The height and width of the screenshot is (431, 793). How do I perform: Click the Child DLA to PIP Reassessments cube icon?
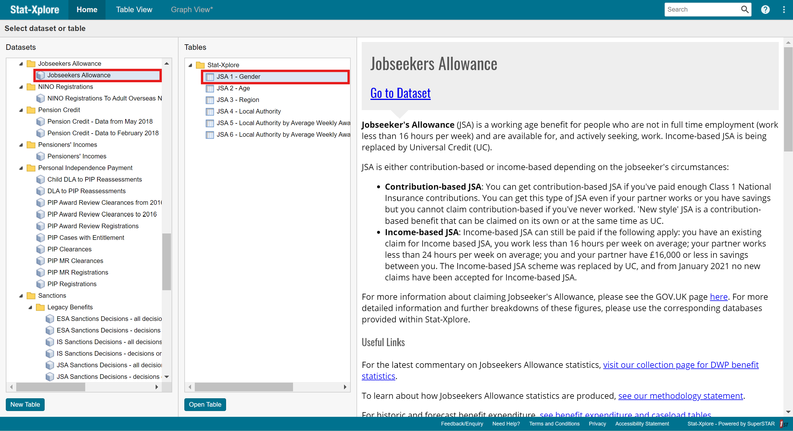pyautogui.click(x=41, y=180)
